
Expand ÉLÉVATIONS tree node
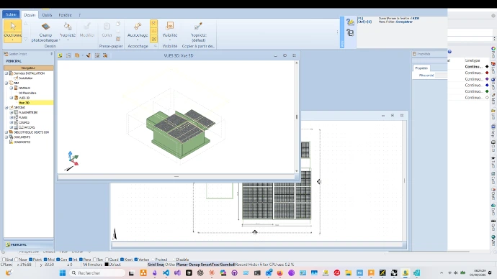tap(12, 127)
